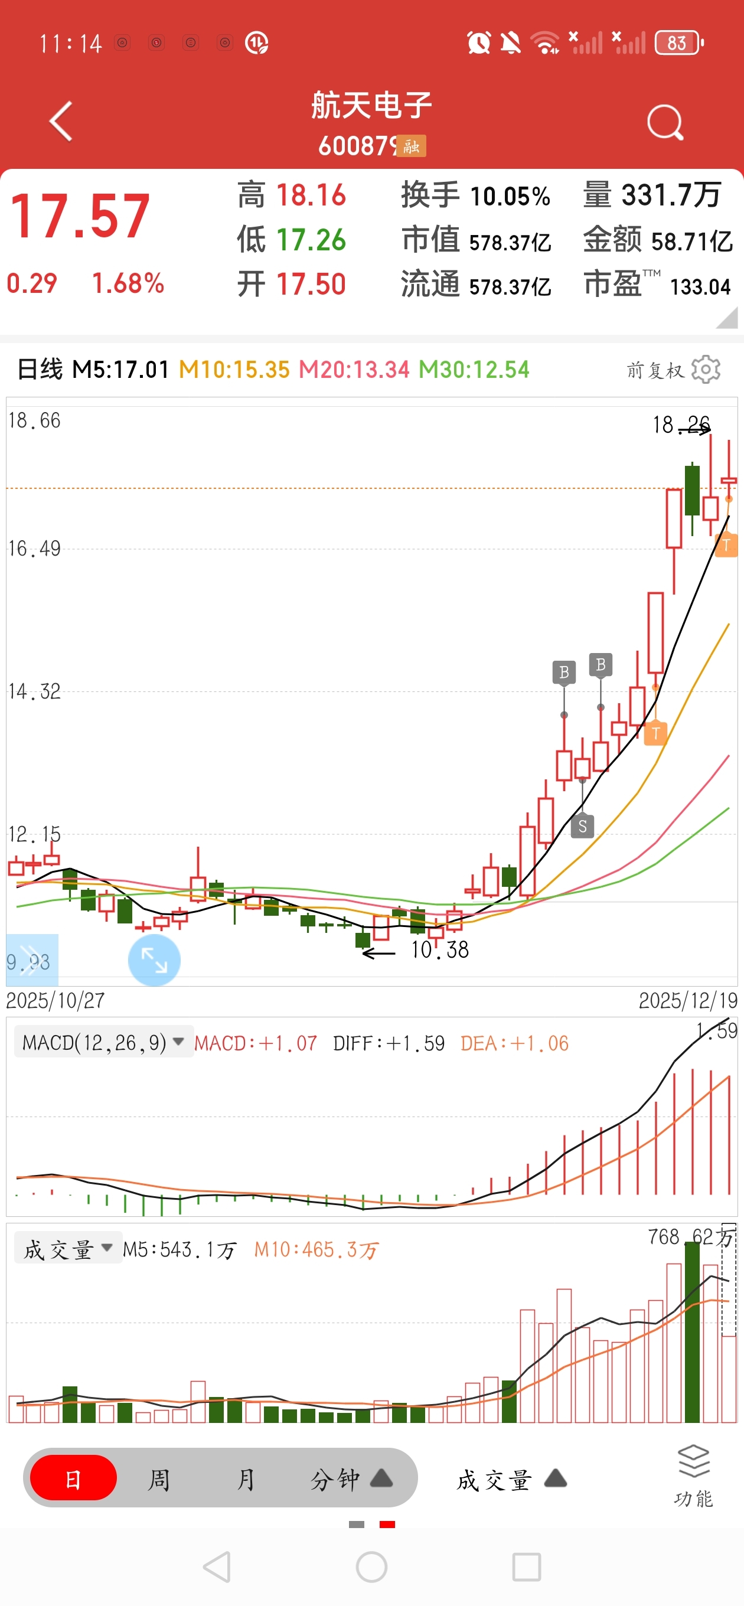Tap the 融 margin badge
The width and height of the screenshot is (744, 1606).
[x=412, y=146]
